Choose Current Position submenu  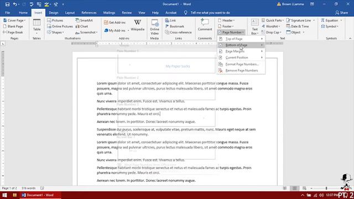tap(241, 57)
